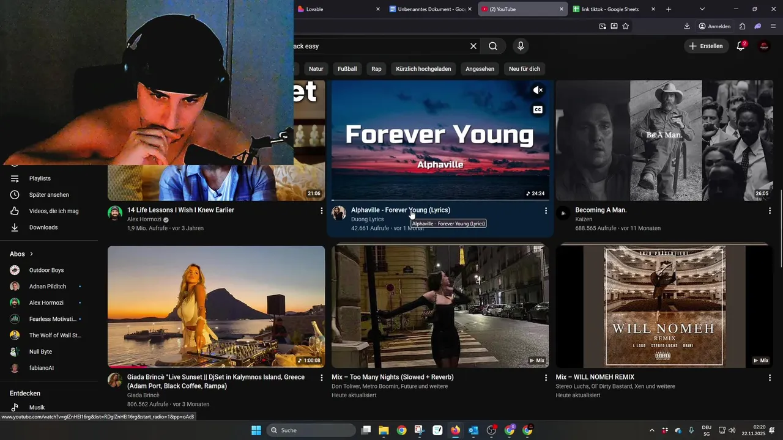Click the page vertical scrollbar
The image size is (783, 440).
(781, 229)
